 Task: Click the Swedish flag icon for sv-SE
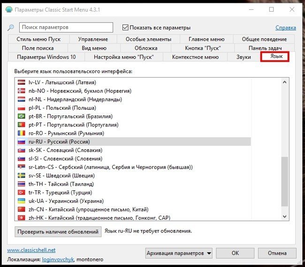22,175
